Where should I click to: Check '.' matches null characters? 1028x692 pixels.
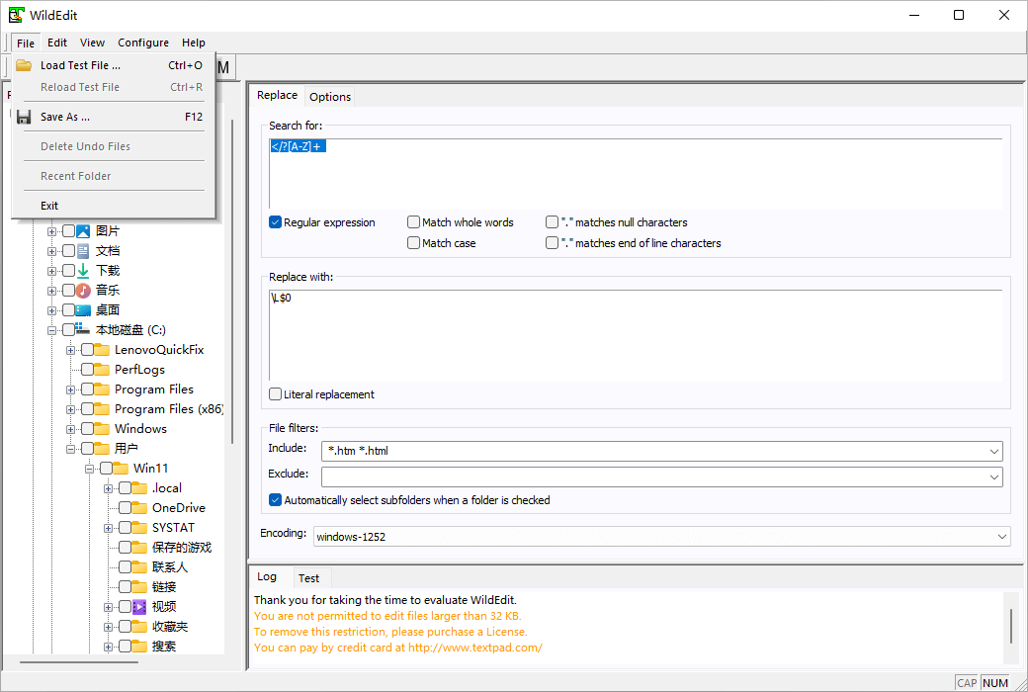point(552,222)
